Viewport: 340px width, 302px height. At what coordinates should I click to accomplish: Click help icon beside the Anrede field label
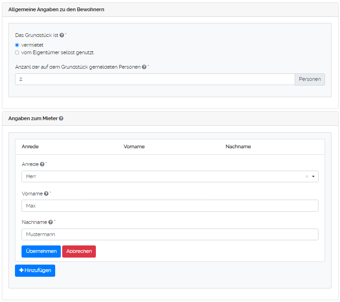[42, 165]
